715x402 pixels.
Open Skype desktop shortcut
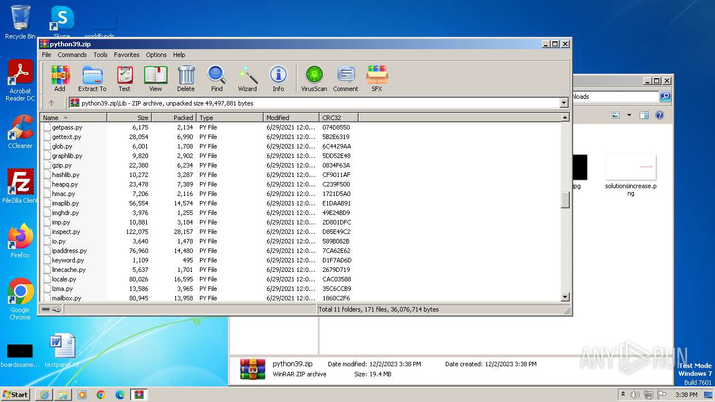61,22
